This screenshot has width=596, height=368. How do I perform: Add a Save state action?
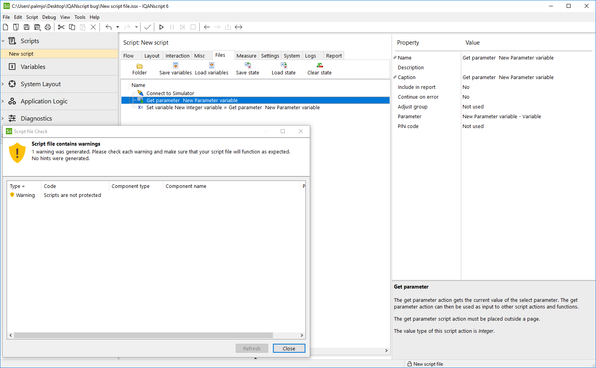[x=247, y=69]
